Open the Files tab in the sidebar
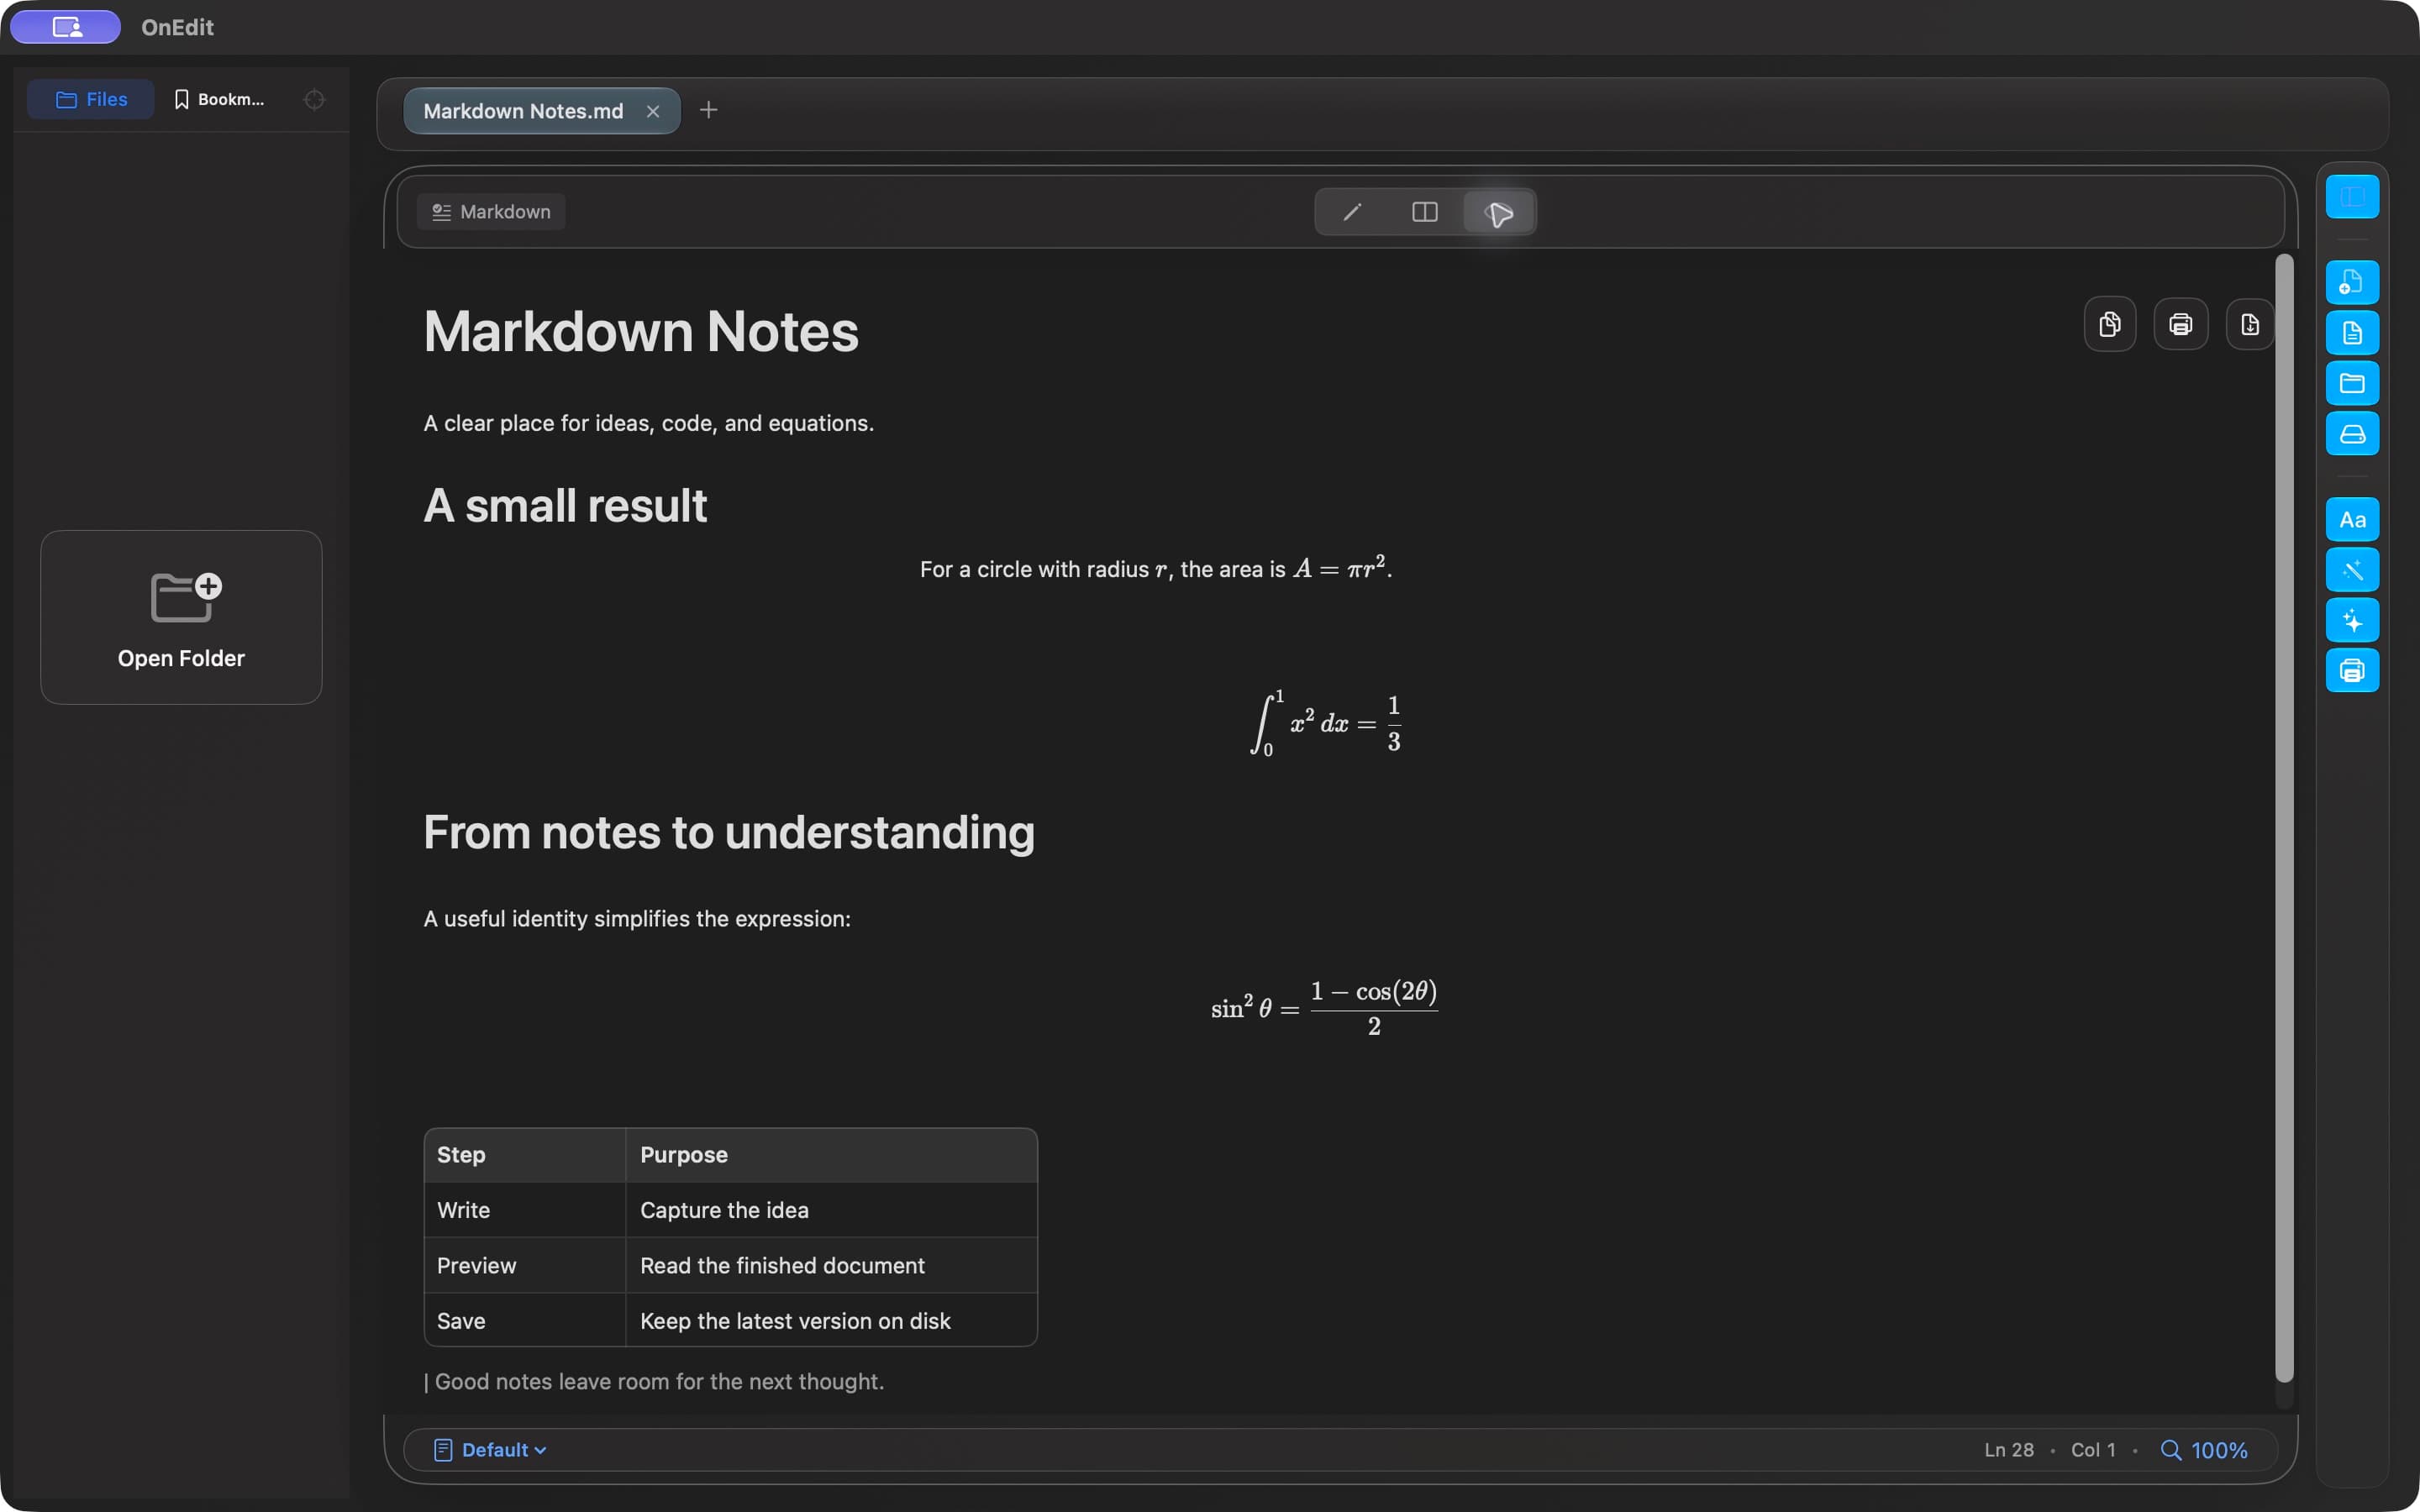This screenshot has height=1512, width=2420. 91,99
